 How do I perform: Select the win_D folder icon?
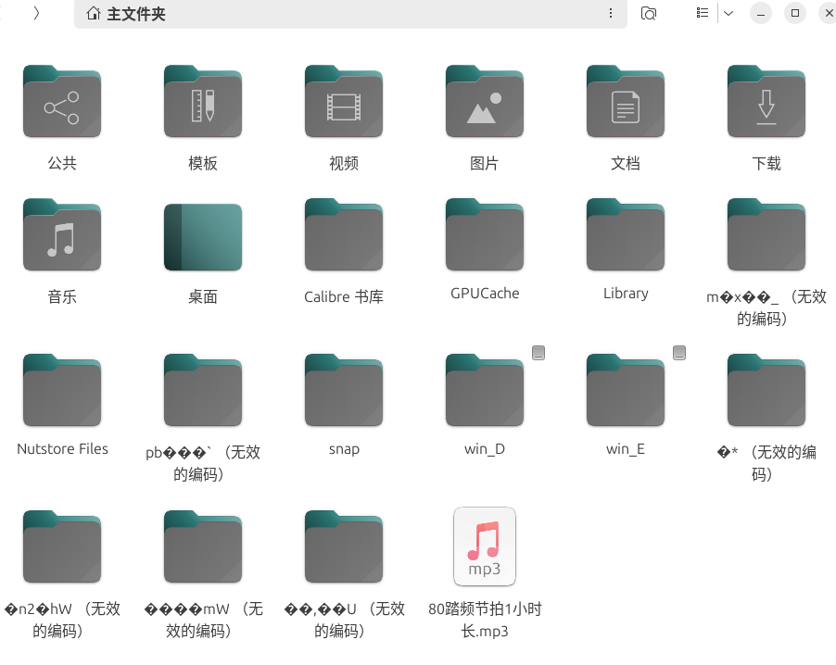pos(484,390)
